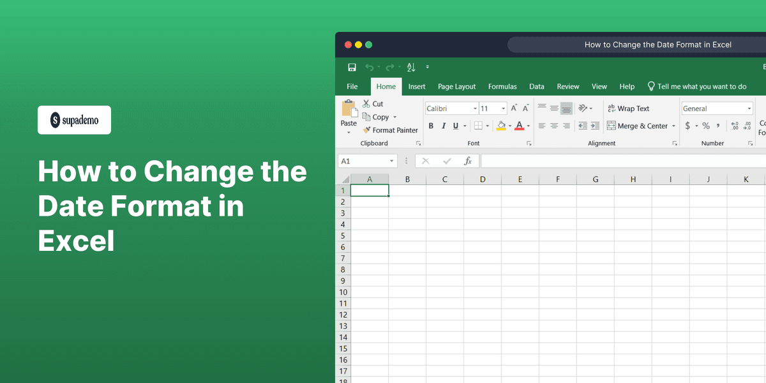Apply the Comma Style format
The image size is (766, 383).
[719, 126]
